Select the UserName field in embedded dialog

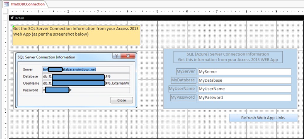click(x=86, y=83)
